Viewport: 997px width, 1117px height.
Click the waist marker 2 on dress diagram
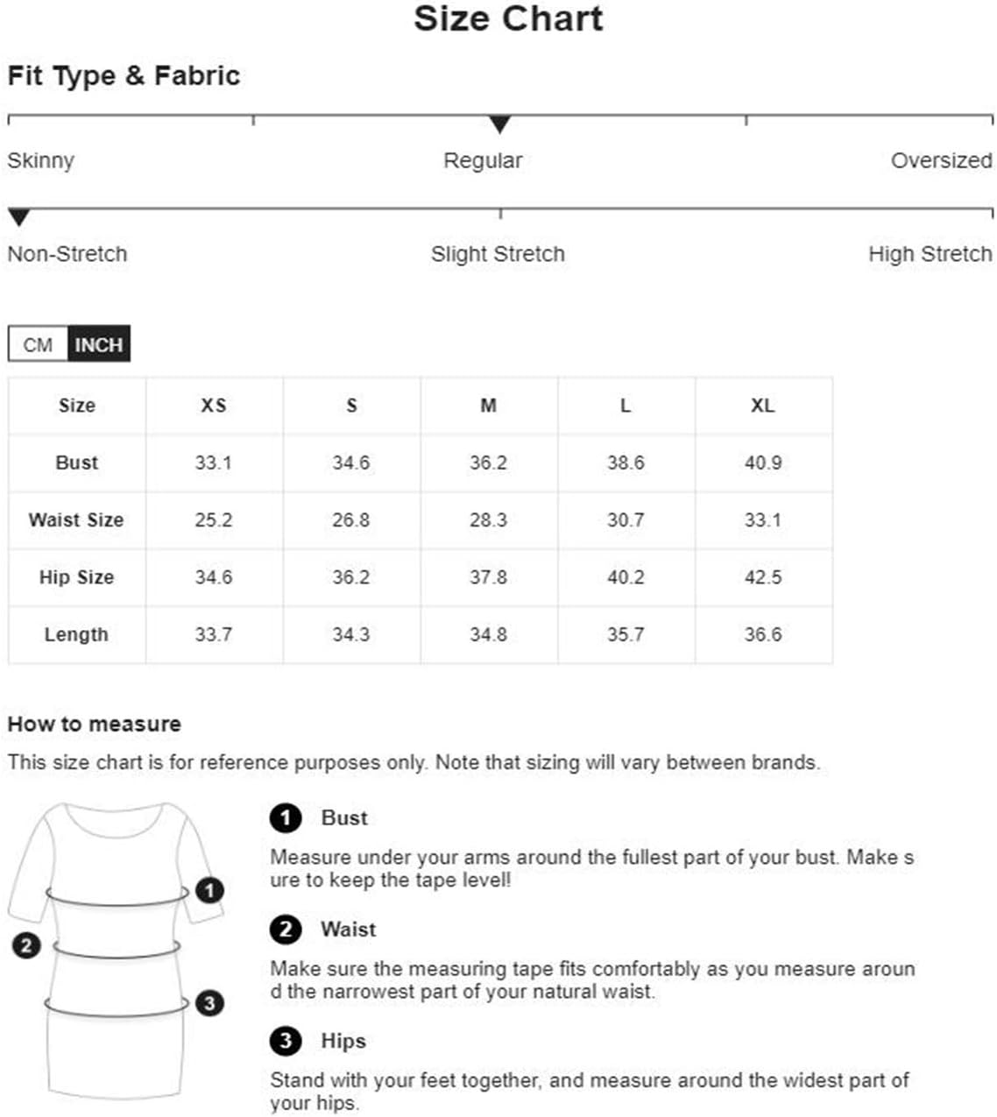coord(26,945)
